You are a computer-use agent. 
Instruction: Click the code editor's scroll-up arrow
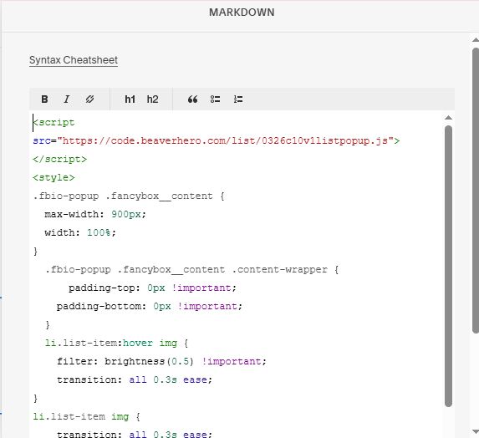coord(448,118)
